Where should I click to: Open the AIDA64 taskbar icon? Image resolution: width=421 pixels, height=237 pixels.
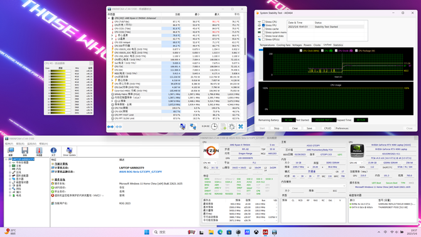pos(265,232)
